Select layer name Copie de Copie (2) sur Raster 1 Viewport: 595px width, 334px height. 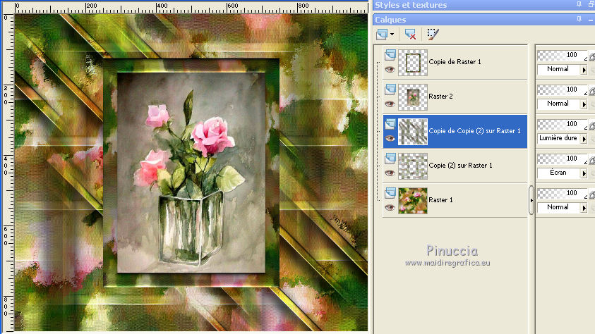pos(475,130)
